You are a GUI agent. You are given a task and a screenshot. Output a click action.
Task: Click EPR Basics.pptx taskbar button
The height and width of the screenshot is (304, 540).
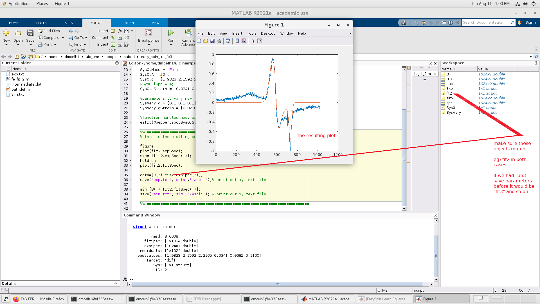pos(212,299)
